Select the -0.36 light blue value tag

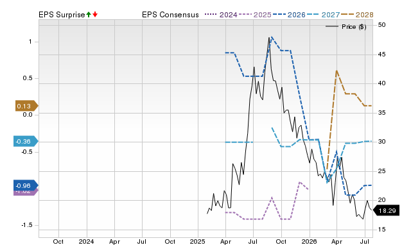point(26,142)
